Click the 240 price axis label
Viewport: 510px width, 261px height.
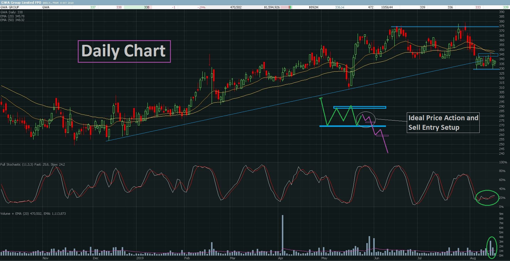click(502, 153)
